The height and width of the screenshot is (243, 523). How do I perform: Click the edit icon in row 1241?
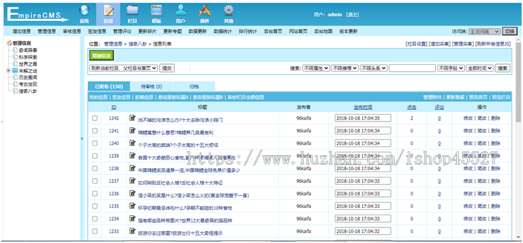click(132, 130)
